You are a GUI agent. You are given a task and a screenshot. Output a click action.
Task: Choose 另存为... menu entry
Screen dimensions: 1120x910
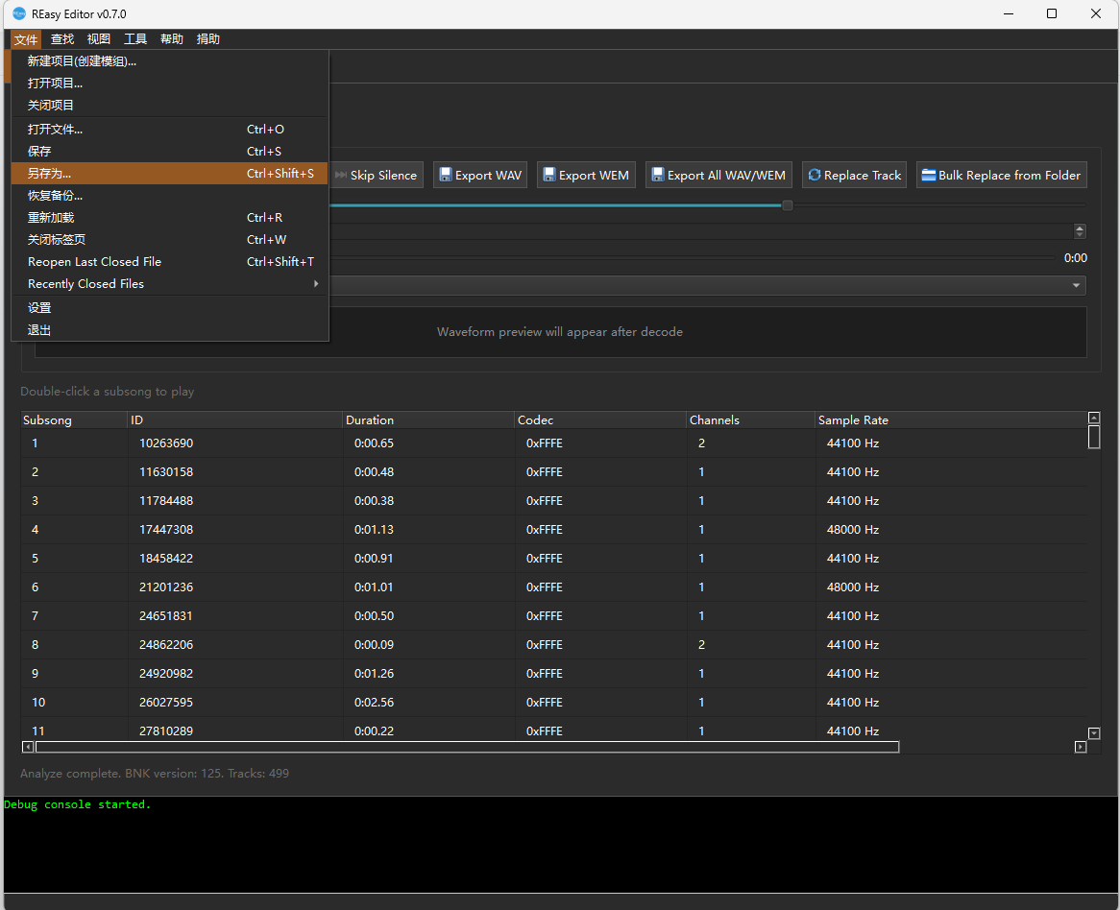(x=169, y=174)
